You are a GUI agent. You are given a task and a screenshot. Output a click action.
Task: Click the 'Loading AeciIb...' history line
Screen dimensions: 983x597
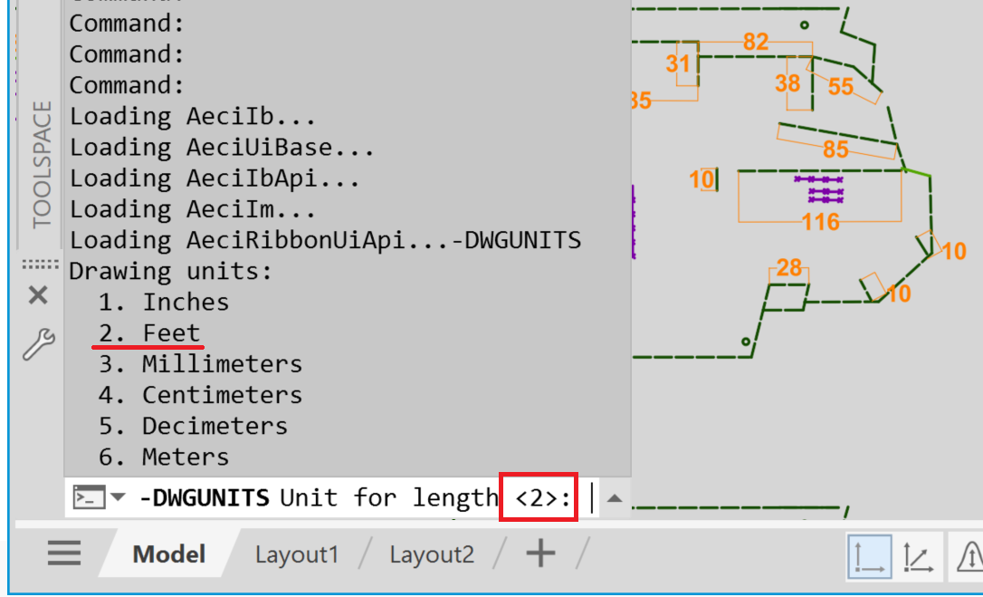click(x=193, y=117)
